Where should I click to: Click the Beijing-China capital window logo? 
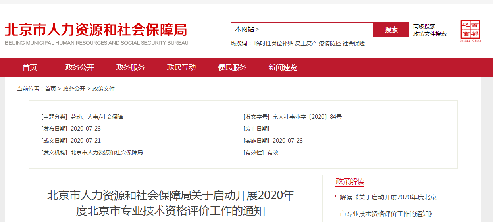tap(470, 31)
